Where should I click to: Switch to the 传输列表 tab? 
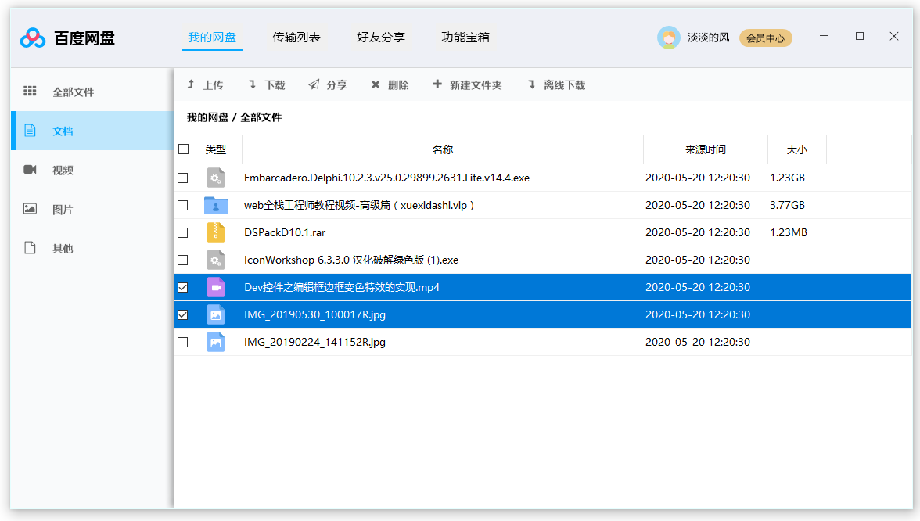coord(296,38)
